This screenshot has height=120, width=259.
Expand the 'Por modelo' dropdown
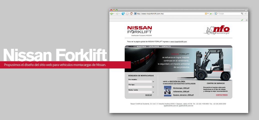[153, 82]
